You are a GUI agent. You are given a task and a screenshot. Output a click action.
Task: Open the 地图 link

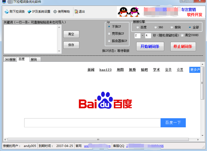click(x=120, y=70)
